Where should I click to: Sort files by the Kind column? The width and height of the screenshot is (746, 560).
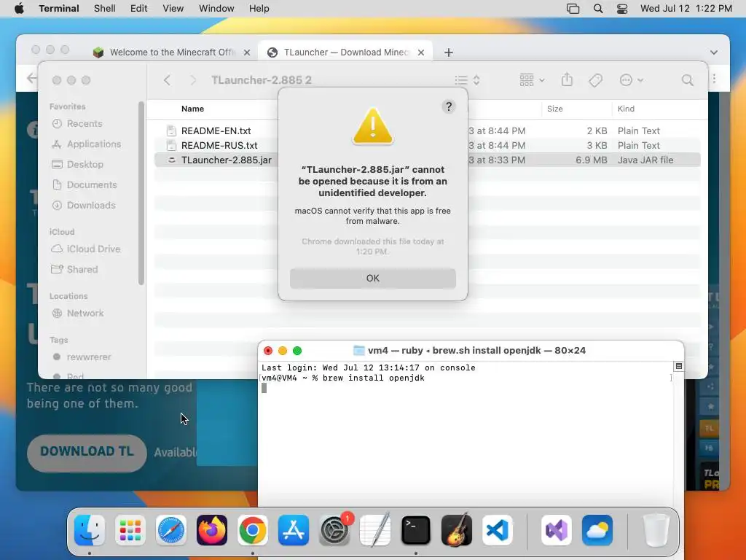click(626, 109)
